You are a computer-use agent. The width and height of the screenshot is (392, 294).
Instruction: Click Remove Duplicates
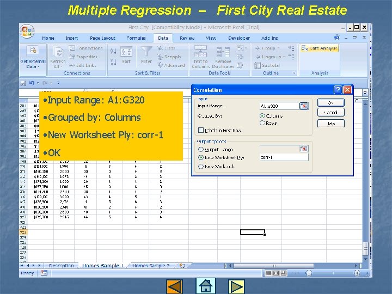click(223, 57)
